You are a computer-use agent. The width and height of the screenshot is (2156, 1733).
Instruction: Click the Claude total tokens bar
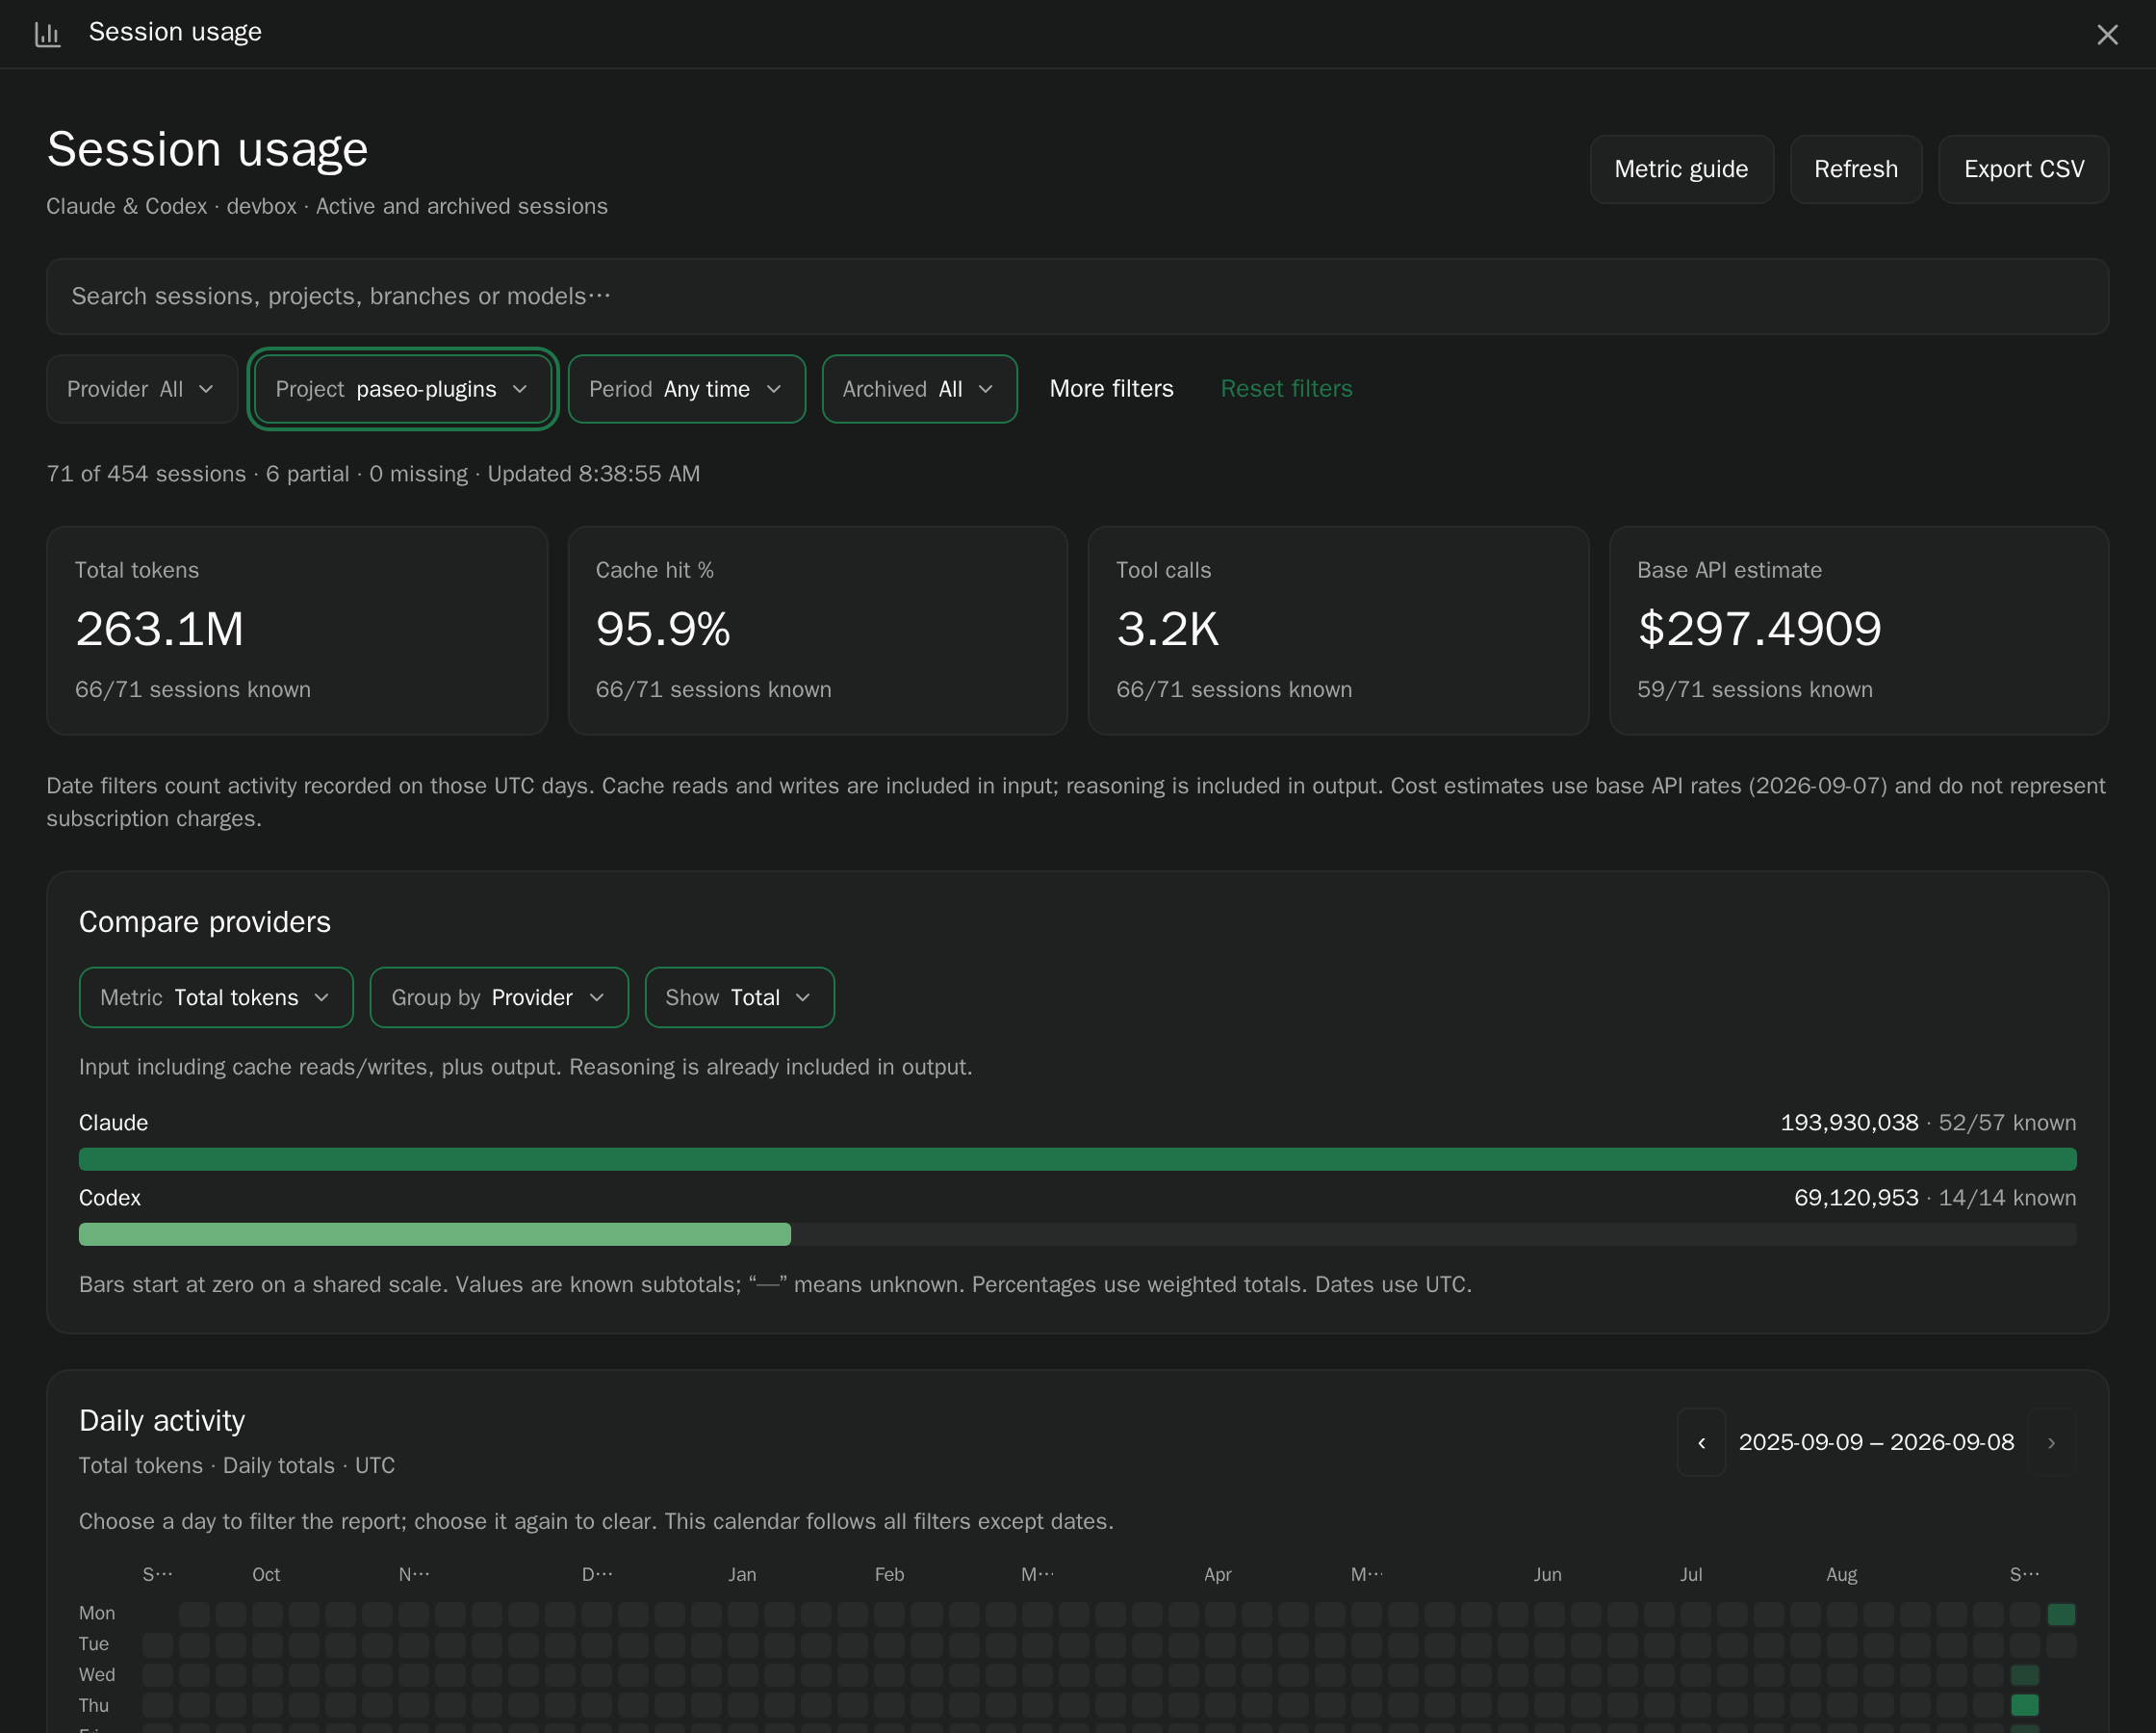[1077, 1160]
